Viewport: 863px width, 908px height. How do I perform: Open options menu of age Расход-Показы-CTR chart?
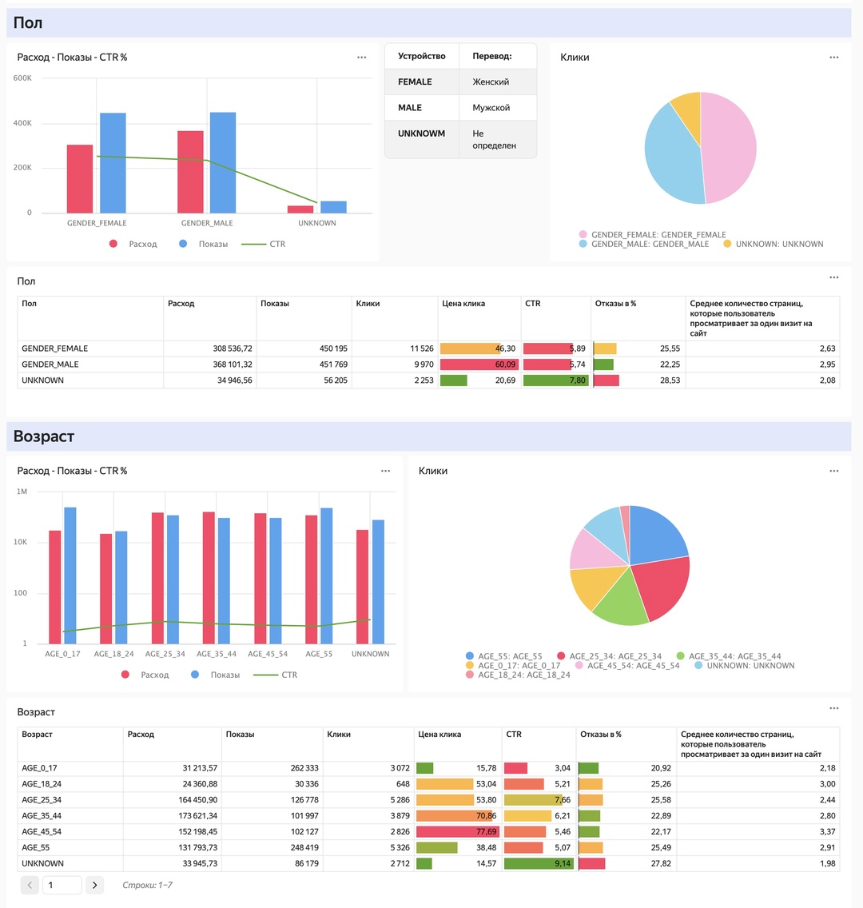pos(385,471)
